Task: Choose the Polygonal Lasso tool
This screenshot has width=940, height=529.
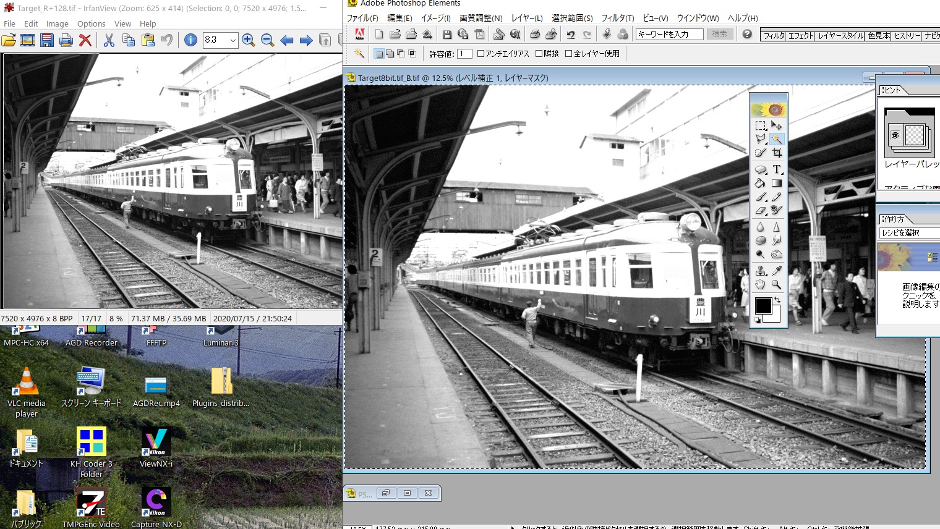Action: point(761,139)
